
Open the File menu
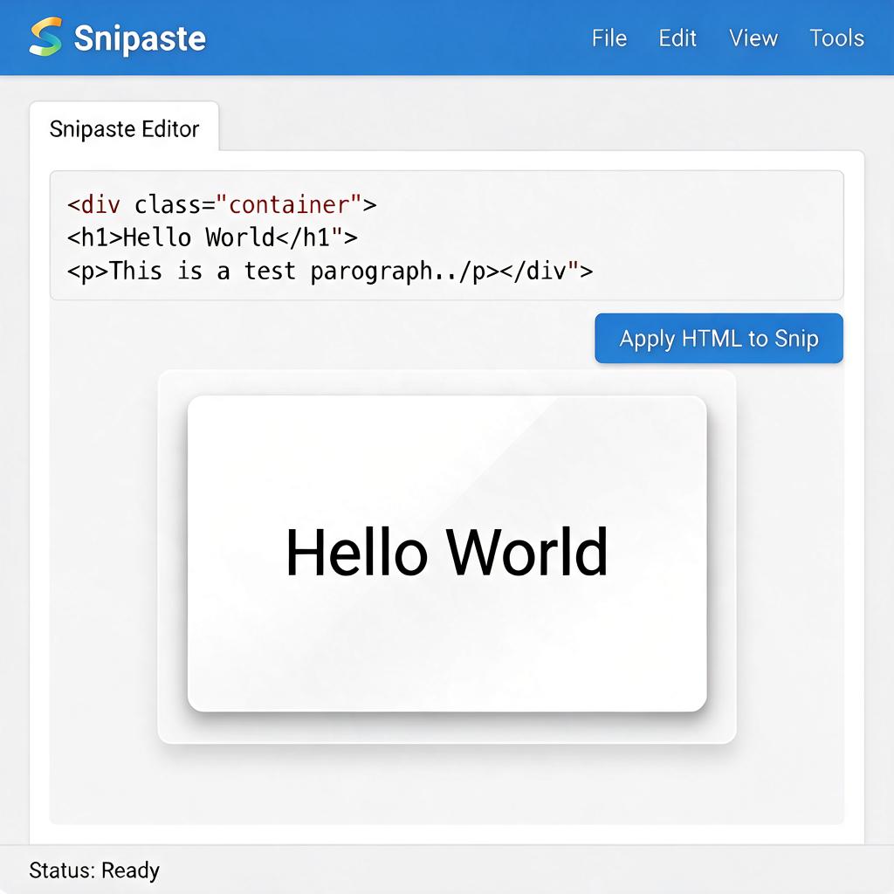pyautogui.click(x=609, y=38)
